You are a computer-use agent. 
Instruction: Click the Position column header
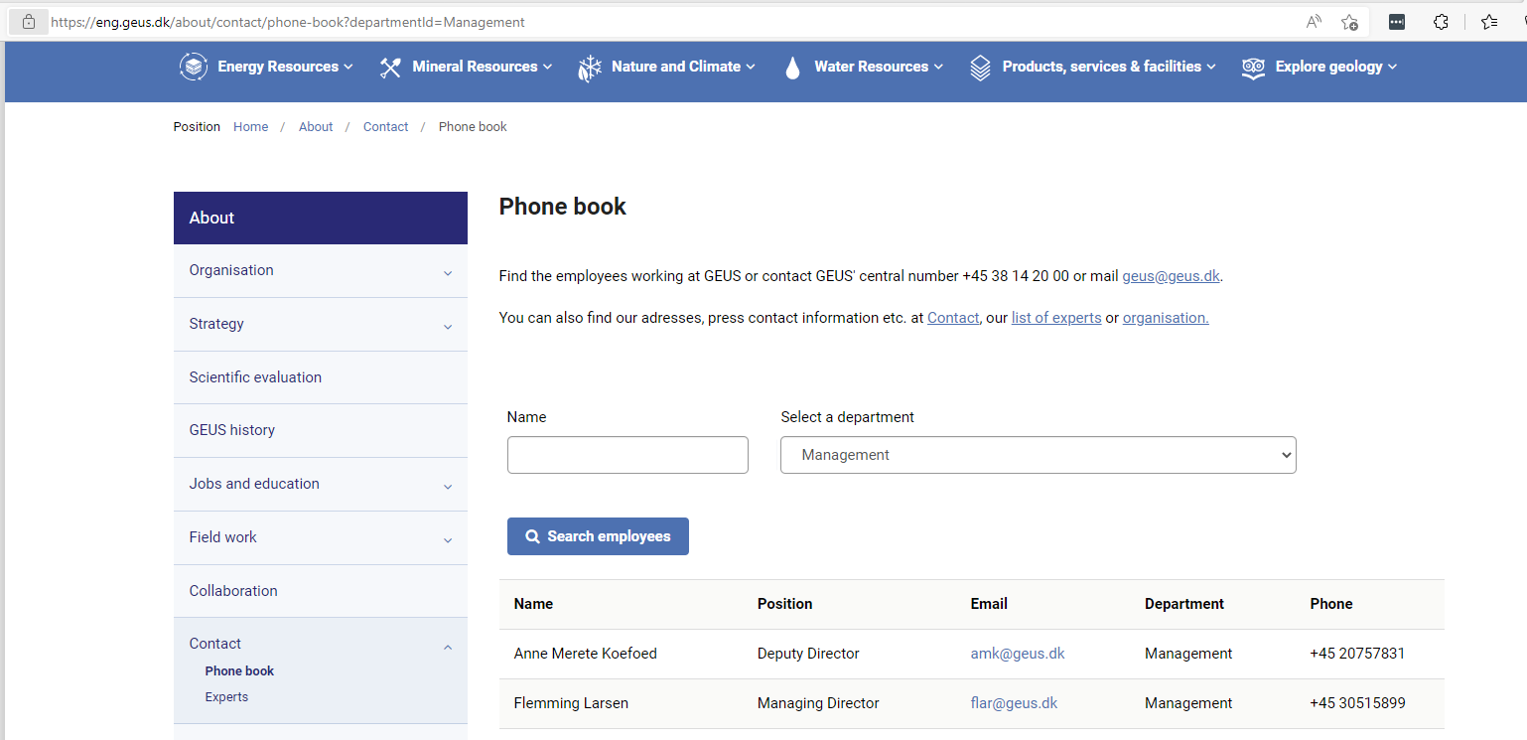(x=784, y=604)
